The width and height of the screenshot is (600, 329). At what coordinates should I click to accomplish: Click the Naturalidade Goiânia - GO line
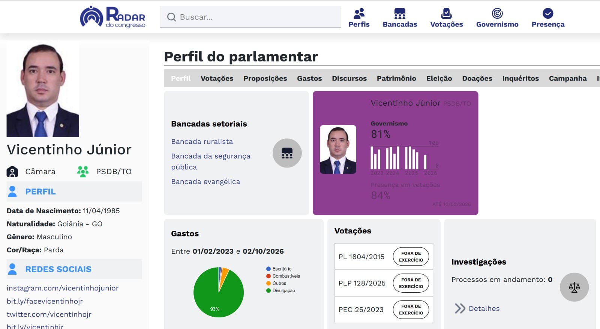tap(54, 224)
